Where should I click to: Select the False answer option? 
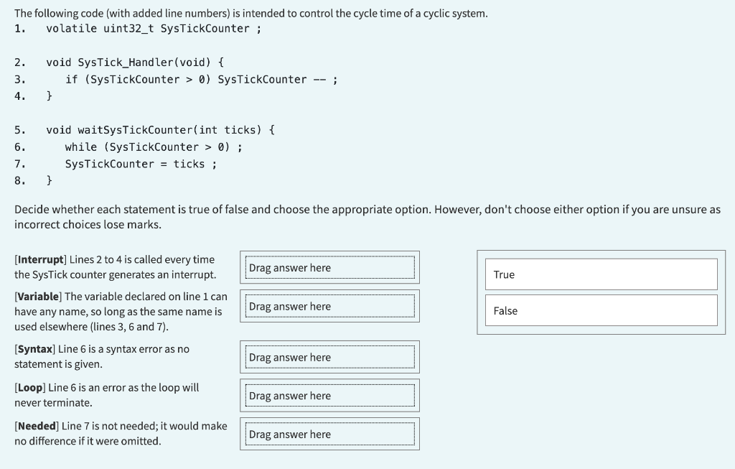[601, 310]
